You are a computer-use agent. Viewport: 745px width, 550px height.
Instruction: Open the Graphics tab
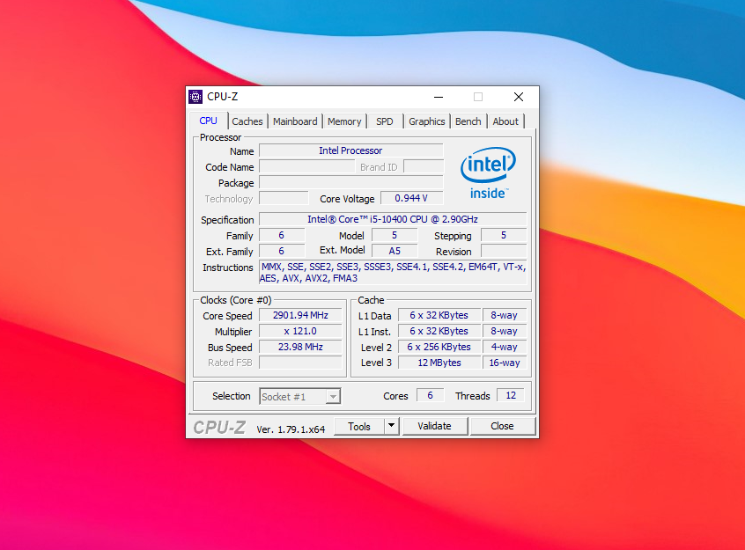[x=427, y=121]
